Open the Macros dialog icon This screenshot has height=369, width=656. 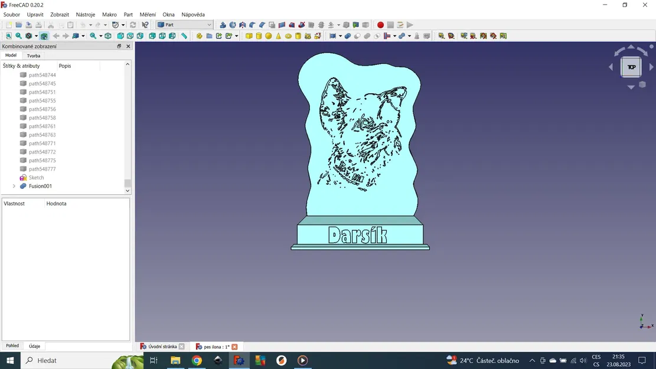[x=400, y=25]
